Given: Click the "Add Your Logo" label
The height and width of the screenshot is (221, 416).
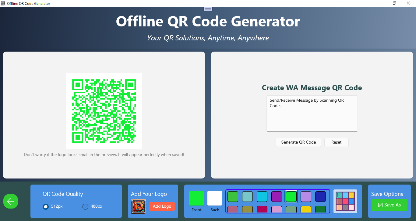Looking at the screenshot, I should 149,194.
